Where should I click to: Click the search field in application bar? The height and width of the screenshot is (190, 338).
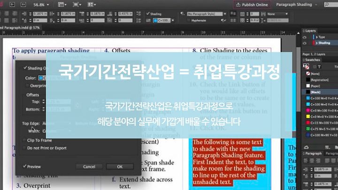[x=331, y=5]
